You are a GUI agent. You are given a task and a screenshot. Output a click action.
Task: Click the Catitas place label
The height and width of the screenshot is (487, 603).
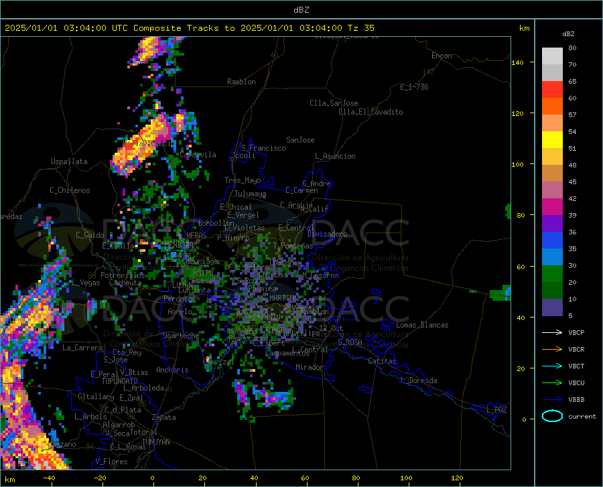[382, 361]
